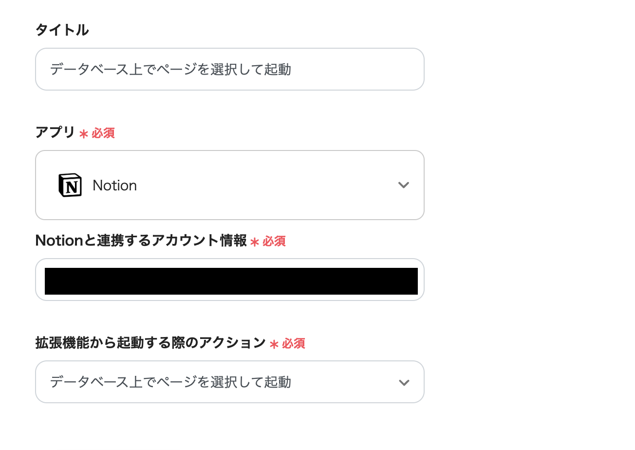Click the chevron arrow in the action selector
Viewport: 635px width, 450px height.
click(x=403, y=382)
